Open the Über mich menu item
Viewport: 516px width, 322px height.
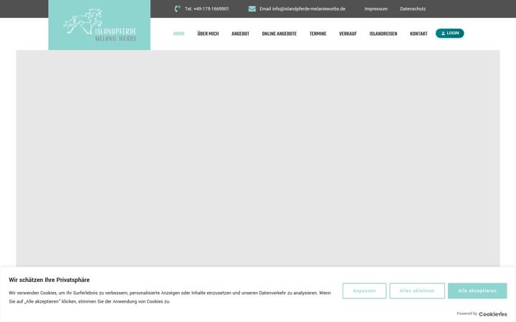[208, 34]
